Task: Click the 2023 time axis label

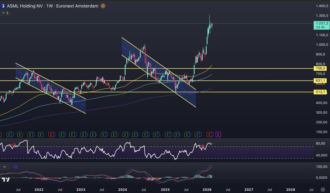Action: 81,190
